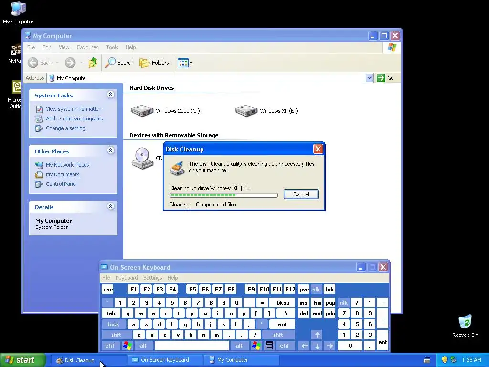Viewport: 489px width, 367px height.
Task: Toggle the nlk (num lock) key
Action: click(x=344, y=302)
